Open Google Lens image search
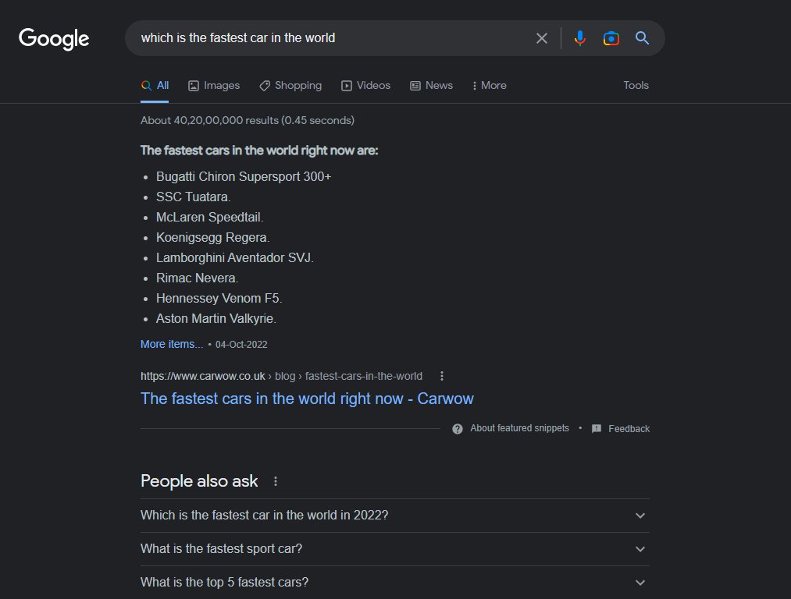Image resolution: width=791 pixels, height=599 pixels. 611,38
